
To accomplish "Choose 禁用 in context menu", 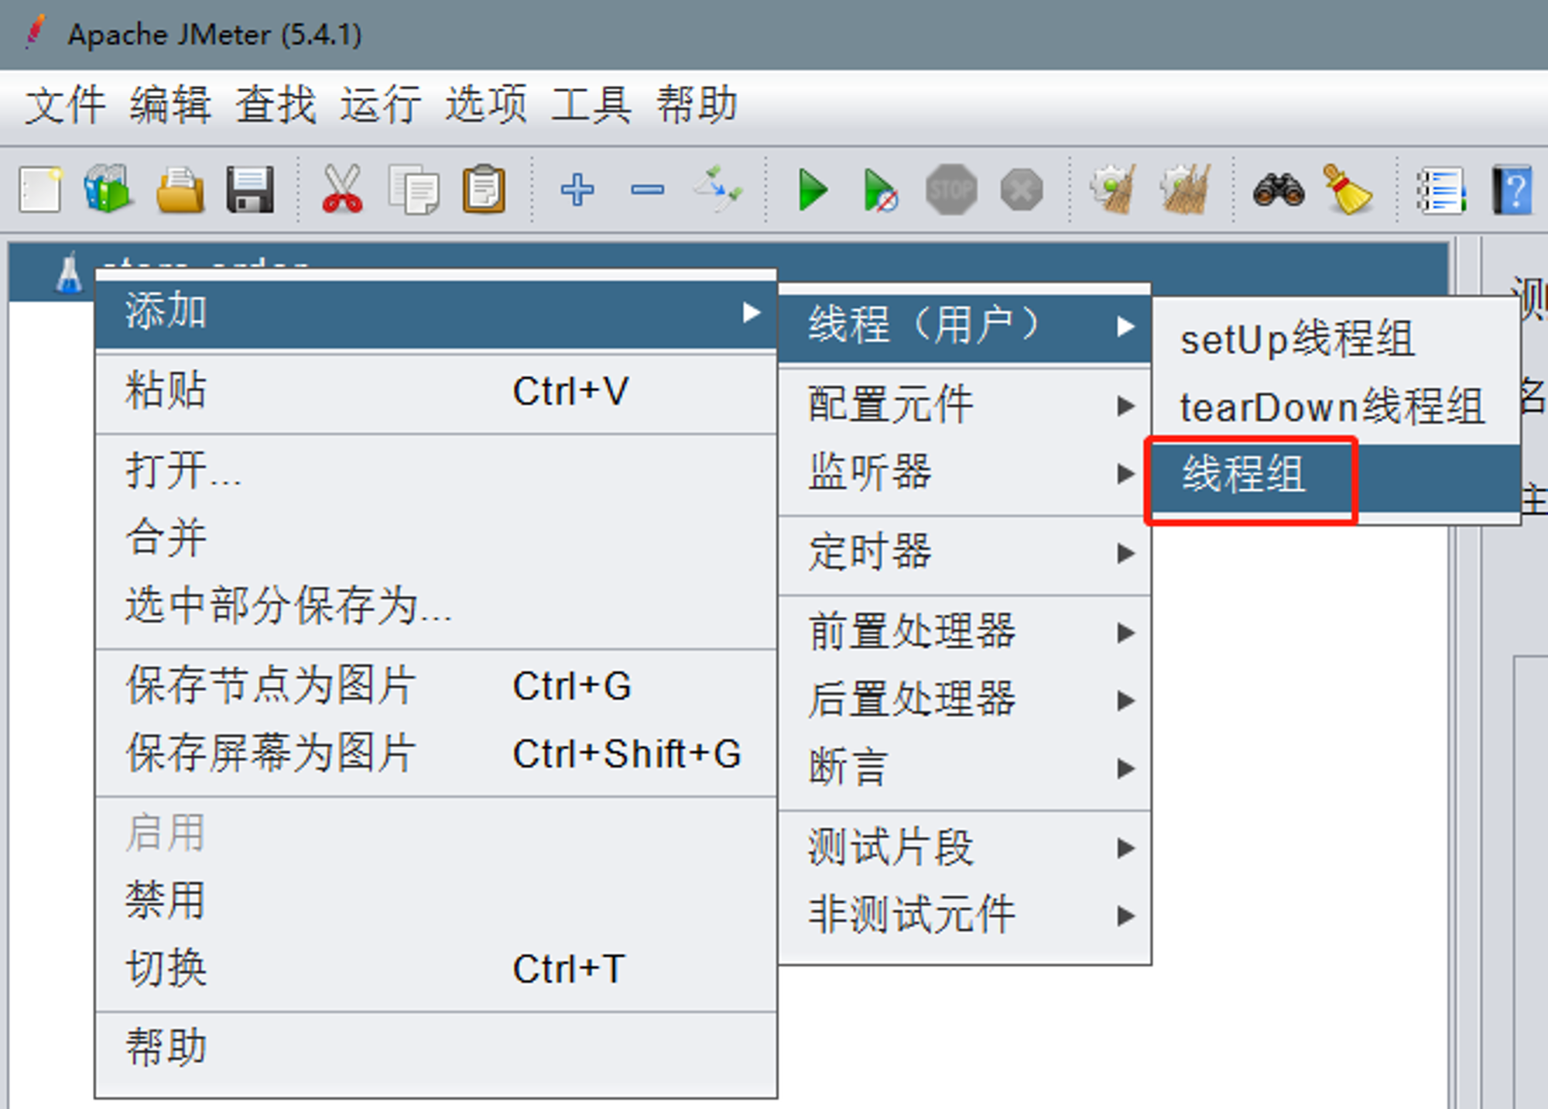I will point(436,901).
